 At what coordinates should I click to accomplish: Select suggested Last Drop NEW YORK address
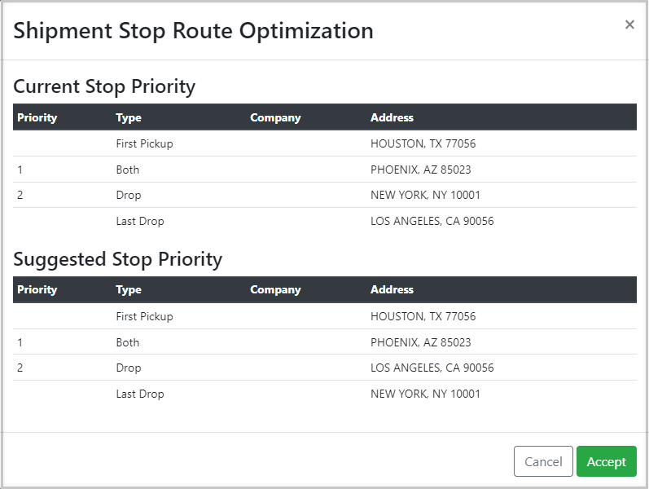tap(425, 394)
